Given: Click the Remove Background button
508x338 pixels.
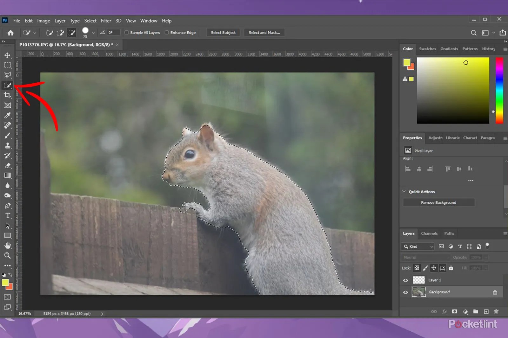Looking at the screenshot, I should (438, 202).
